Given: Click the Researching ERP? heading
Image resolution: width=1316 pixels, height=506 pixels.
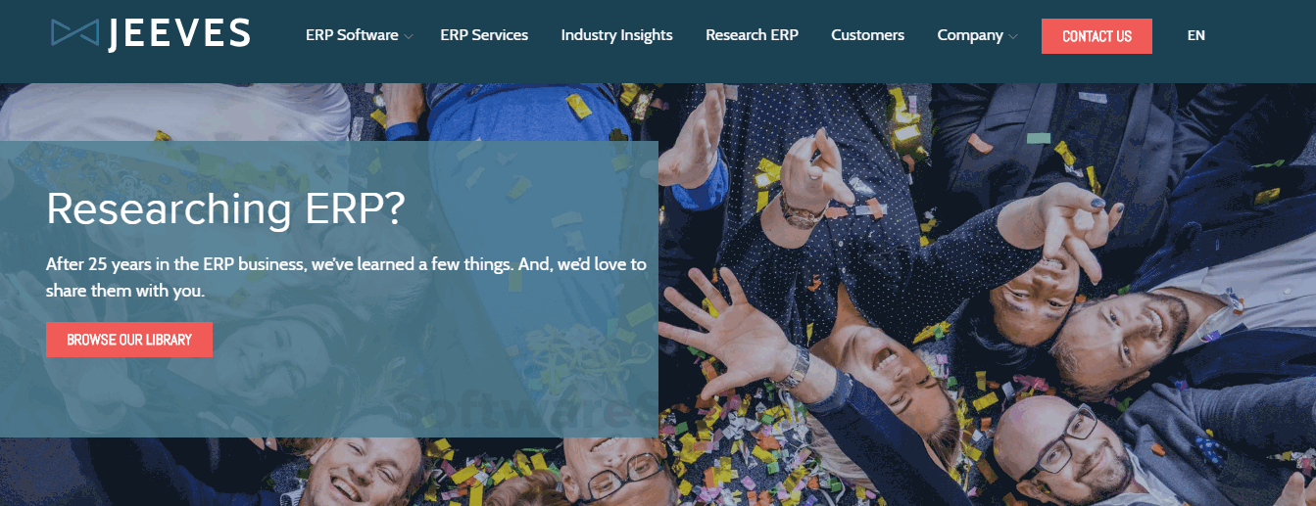Looking at the screenshot, I should (x=224, y=209).
